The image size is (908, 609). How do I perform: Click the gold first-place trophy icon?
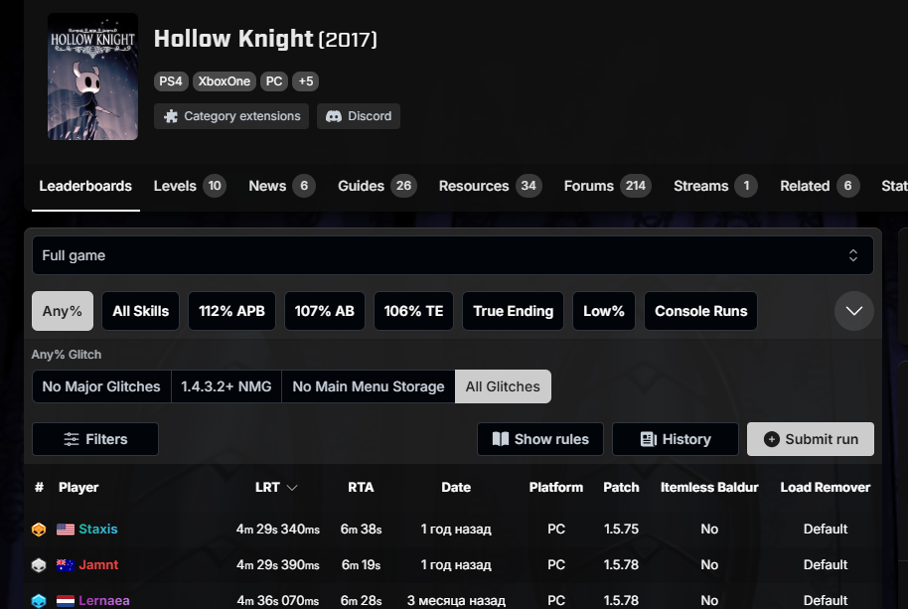point(39,530)
